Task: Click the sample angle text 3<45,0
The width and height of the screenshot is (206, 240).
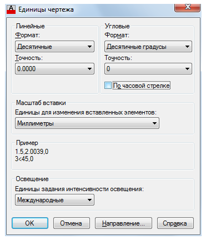Action: (x=24, y=159)
